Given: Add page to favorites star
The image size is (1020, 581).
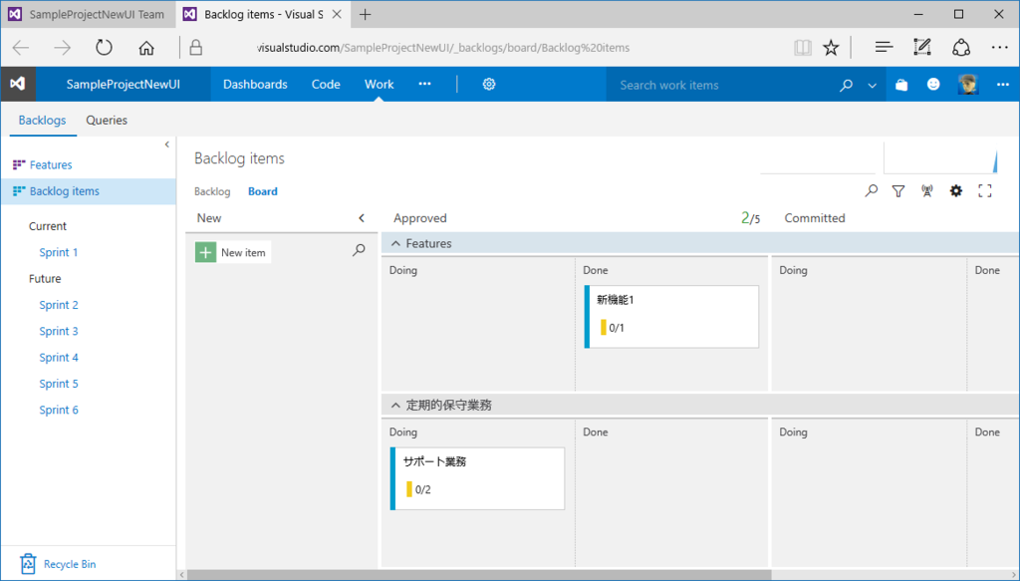Looking at the screenshot, I should 831,48.
